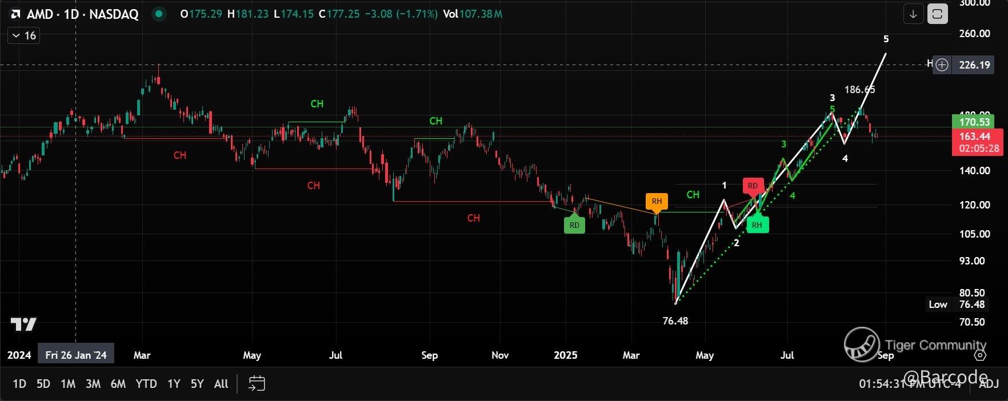This screenshot has height=401, width=1008.
Task: Select the 6M time range
Action: click(x=118, y=384)
